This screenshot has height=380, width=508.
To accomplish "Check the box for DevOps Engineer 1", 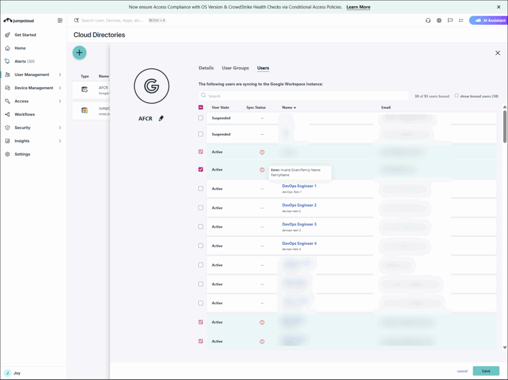I will click(x=201, y=189).
